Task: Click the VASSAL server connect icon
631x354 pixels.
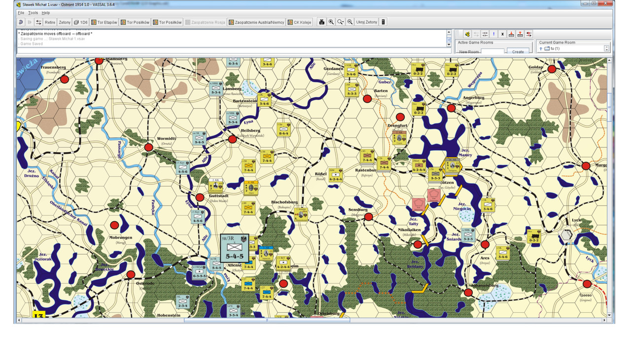Action: pyautogui.click(x=467, y=34)
